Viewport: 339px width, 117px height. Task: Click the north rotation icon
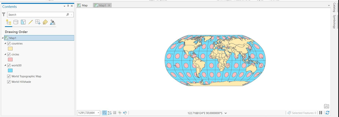(x=125, y=113)
